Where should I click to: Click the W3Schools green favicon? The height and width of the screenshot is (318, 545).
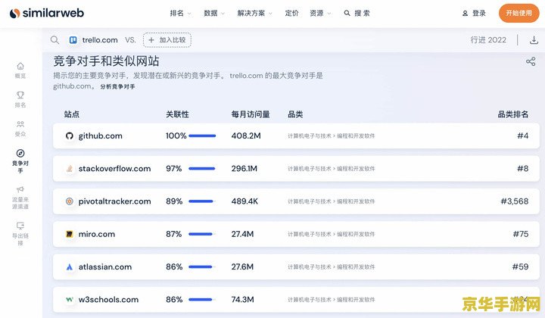(x=70, y=299)
